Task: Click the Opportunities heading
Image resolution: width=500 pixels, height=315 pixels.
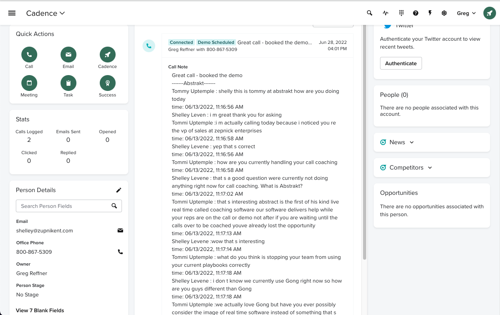Action: (399, 193)
